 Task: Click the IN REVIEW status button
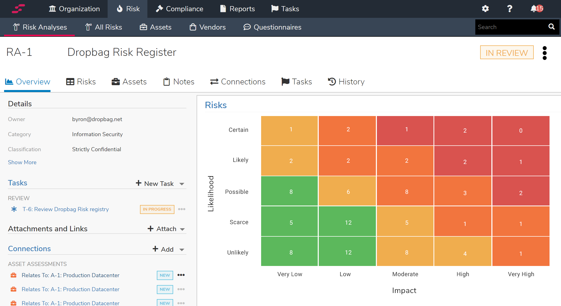coord(507,53)
